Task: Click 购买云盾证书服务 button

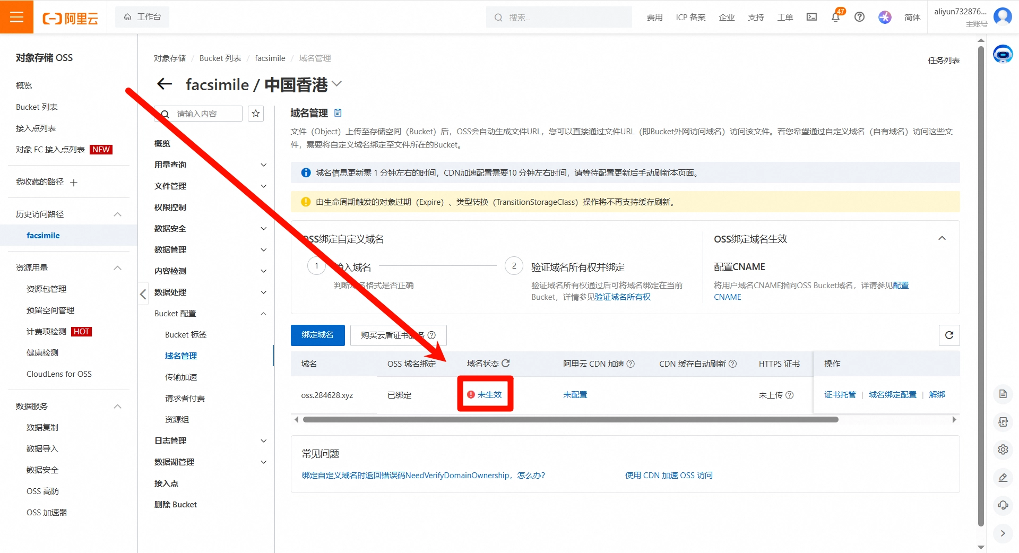Action: (398, 335)
